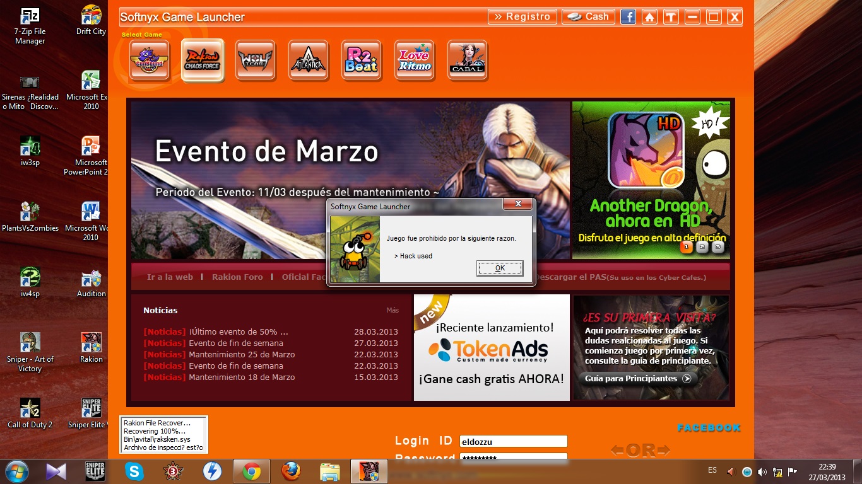Viewport: 862px width, 484px height.
Task: Switch to banner slide 1
Action: (687, 247)
